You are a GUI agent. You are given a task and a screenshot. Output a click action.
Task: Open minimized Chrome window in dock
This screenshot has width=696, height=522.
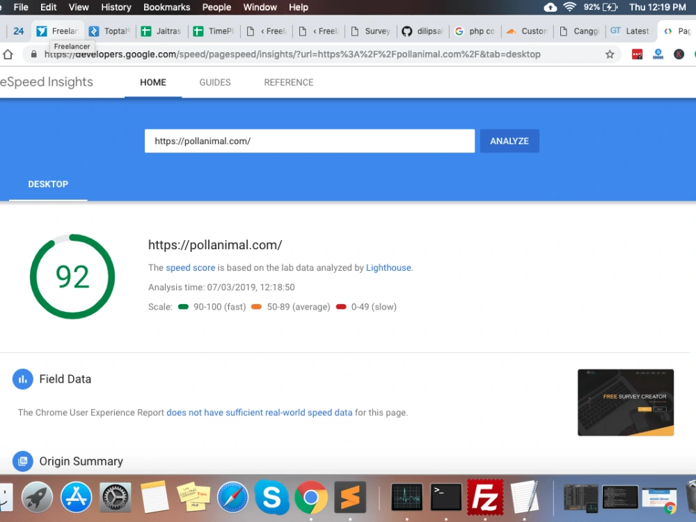coord(659,498)
